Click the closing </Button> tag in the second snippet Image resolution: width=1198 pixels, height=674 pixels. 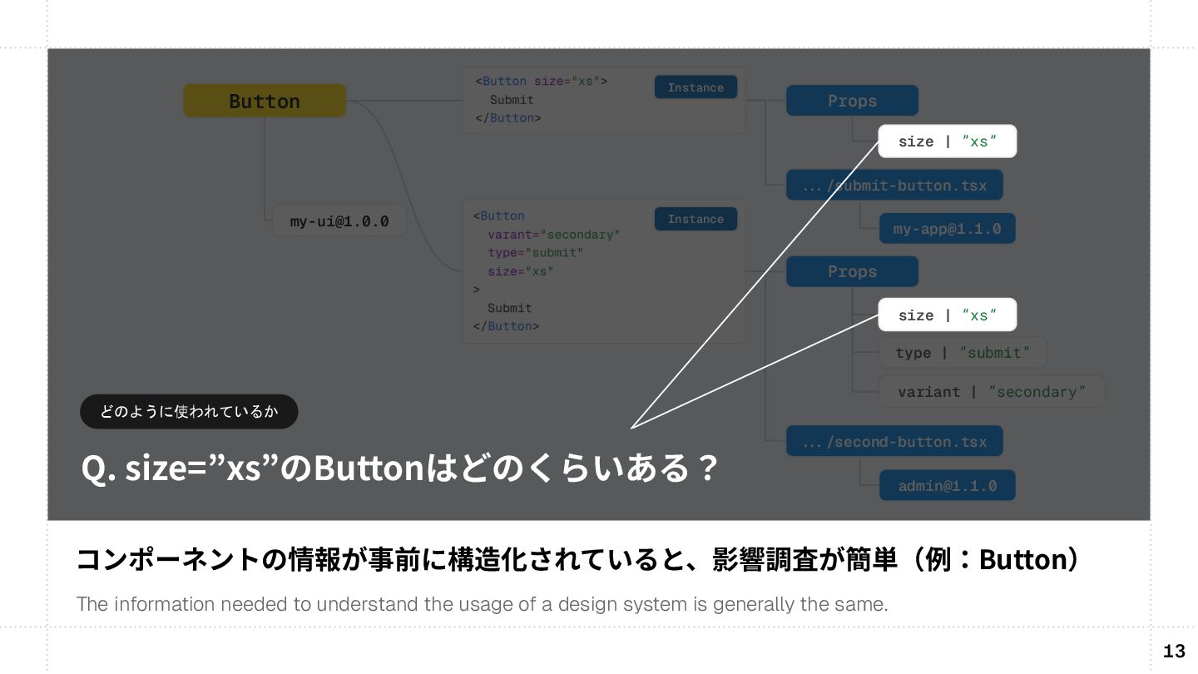(506, 326)
